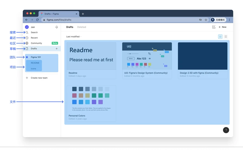This screenshot has height=151, width=243.
Task: Reload the page with refresh icon
Action: click(37, 20)
